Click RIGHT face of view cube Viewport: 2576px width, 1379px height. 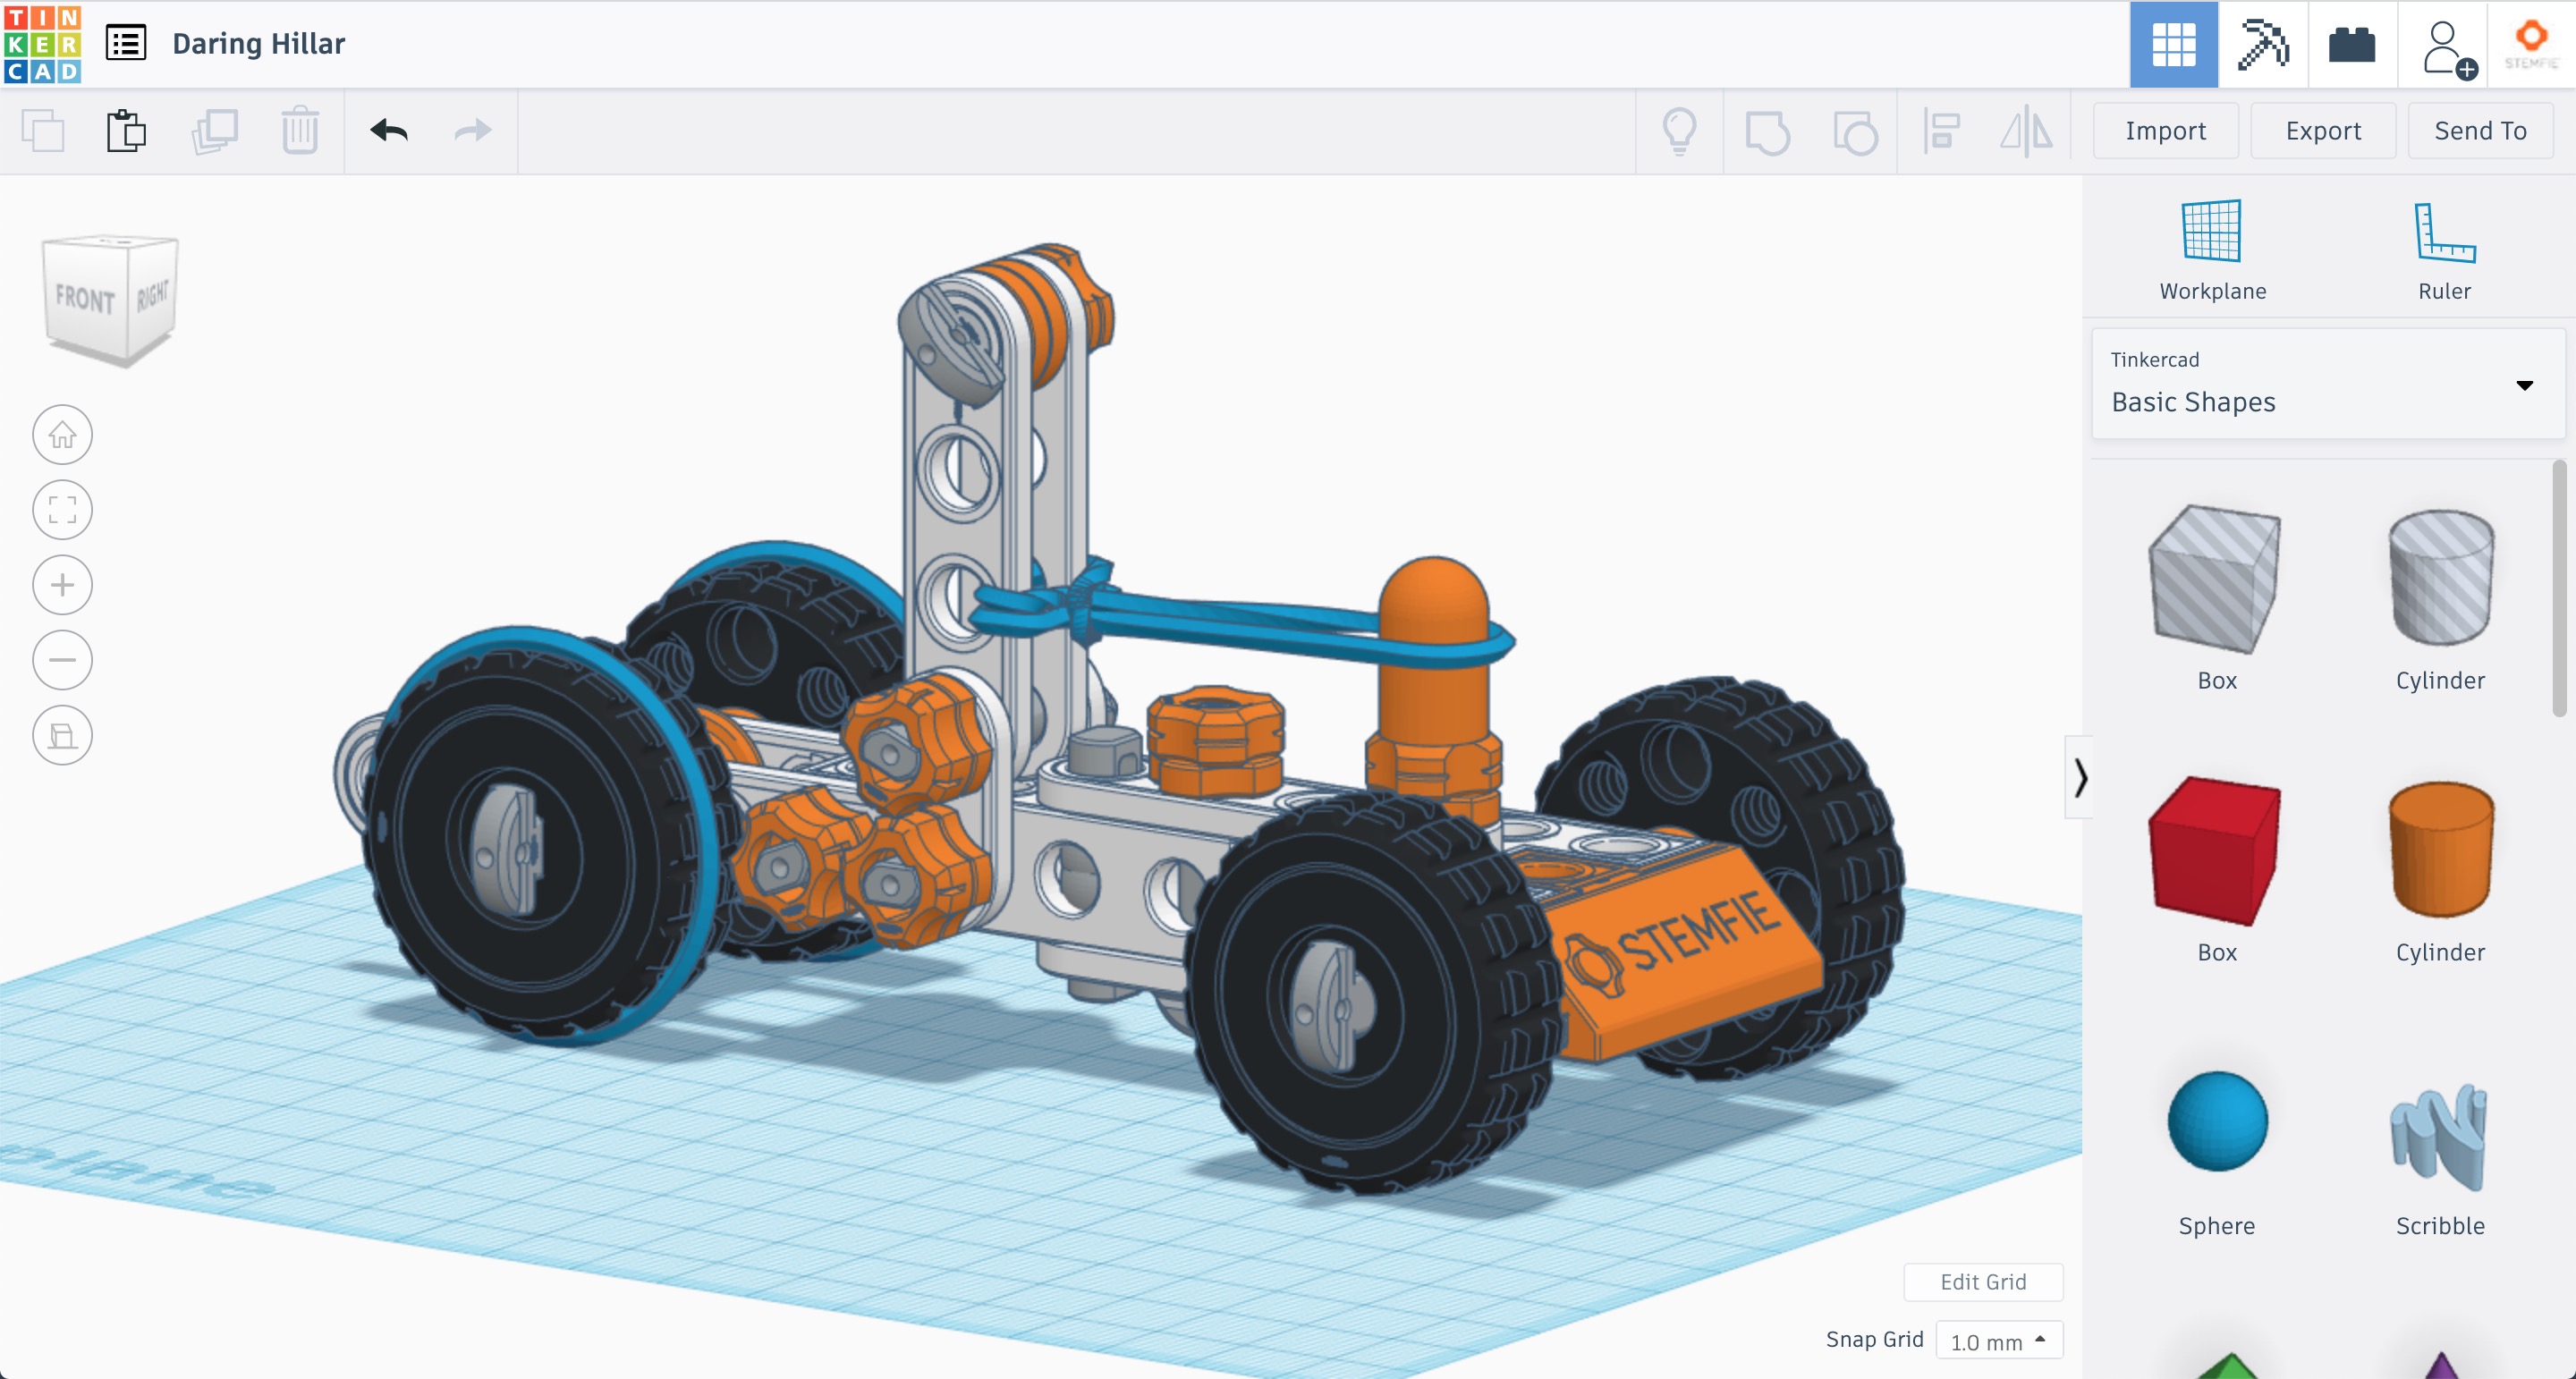(153, 294)
